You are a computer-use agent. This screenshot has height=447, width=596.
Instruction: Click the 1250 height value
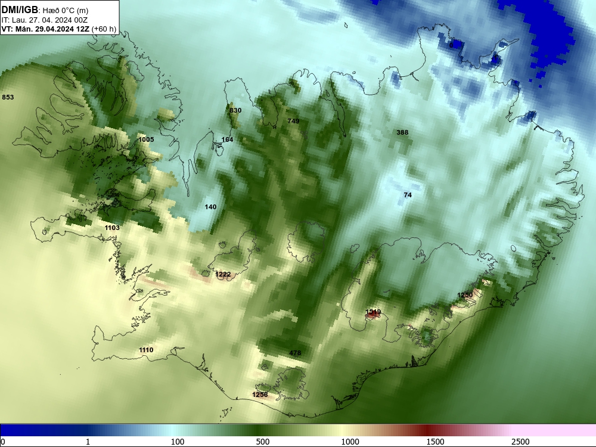(x=465, y=296)
